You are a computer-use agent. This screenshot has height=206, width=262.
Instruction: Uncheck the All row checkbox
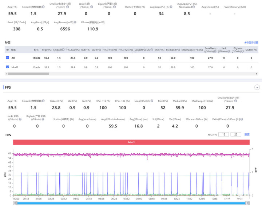(8, 58)
